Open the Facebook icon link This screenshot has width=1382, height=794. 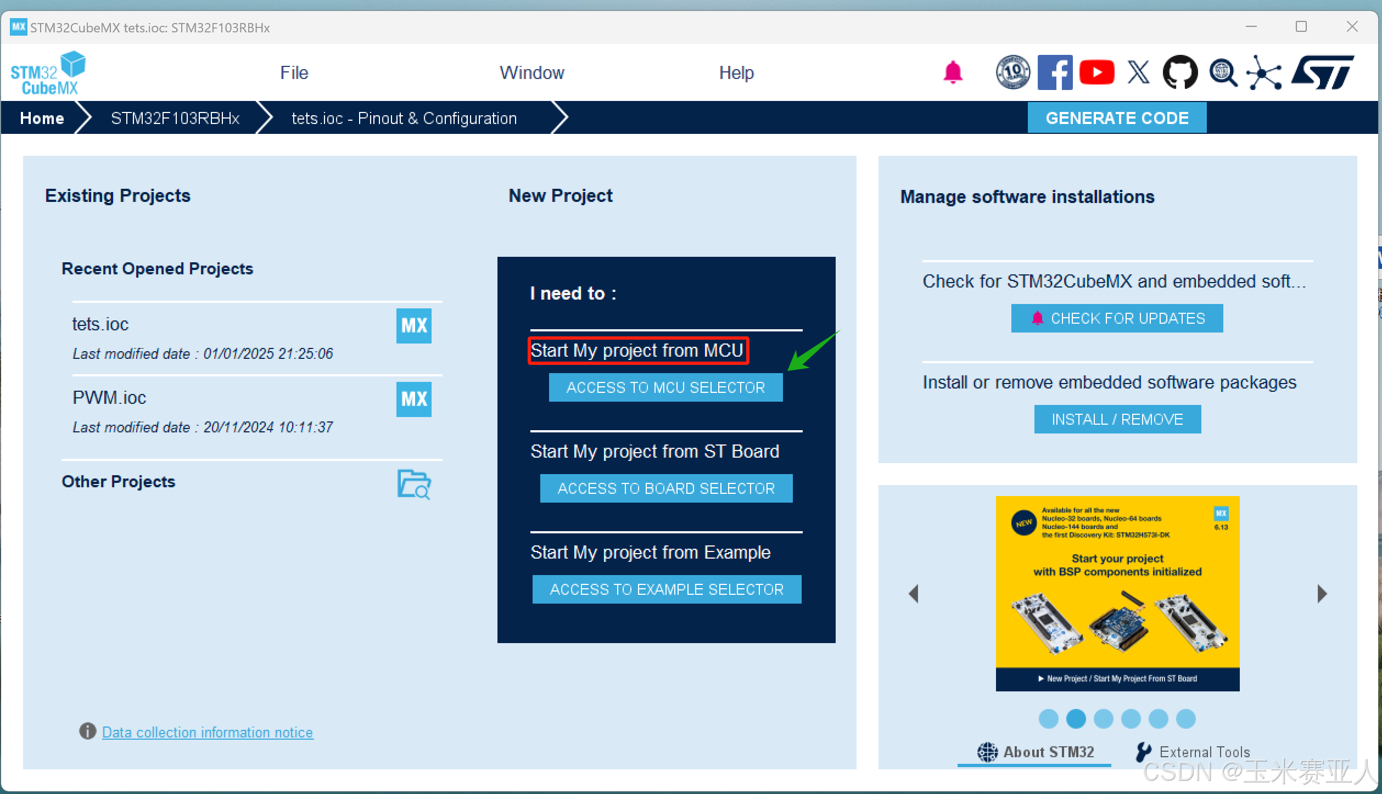coord(1054,72)
